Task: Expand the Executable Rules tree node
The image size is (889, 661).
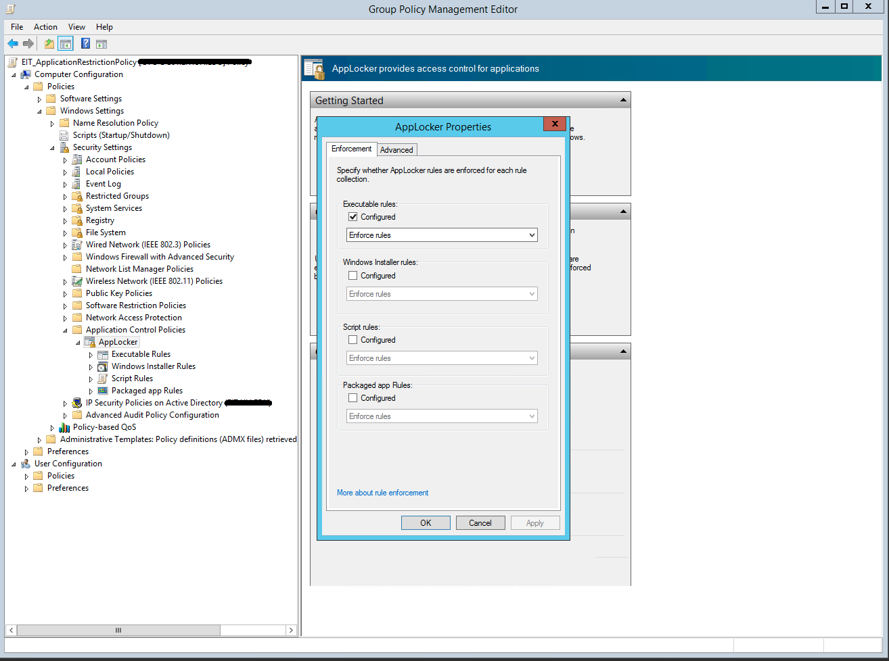Action: pyautogui.click(x=91, y=354)
